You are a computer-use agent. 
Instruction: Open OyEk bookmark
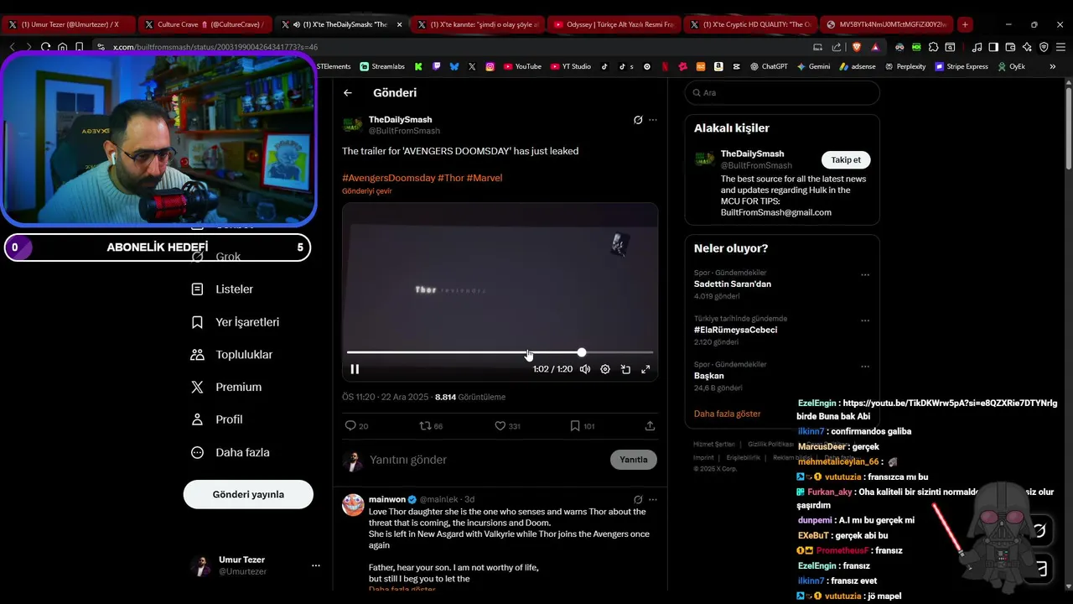pos(1011,66)
